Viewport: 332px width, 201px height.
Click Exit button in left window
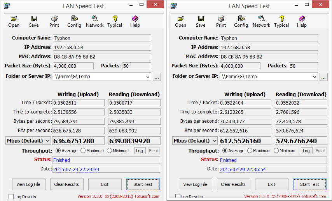pos(105,184)
